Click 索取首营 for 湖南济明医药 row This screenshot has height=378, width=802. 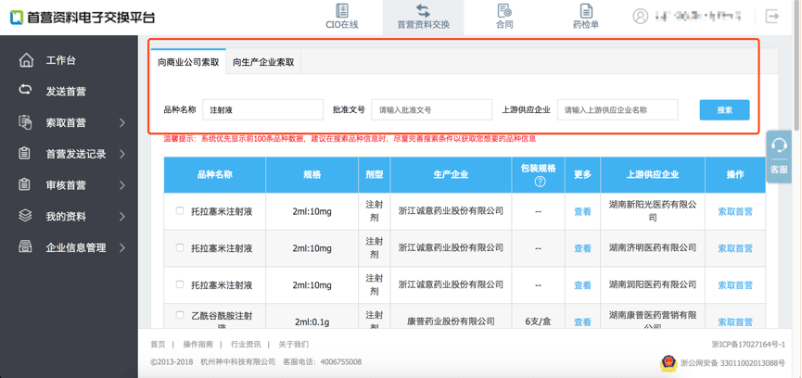[735, 248]
